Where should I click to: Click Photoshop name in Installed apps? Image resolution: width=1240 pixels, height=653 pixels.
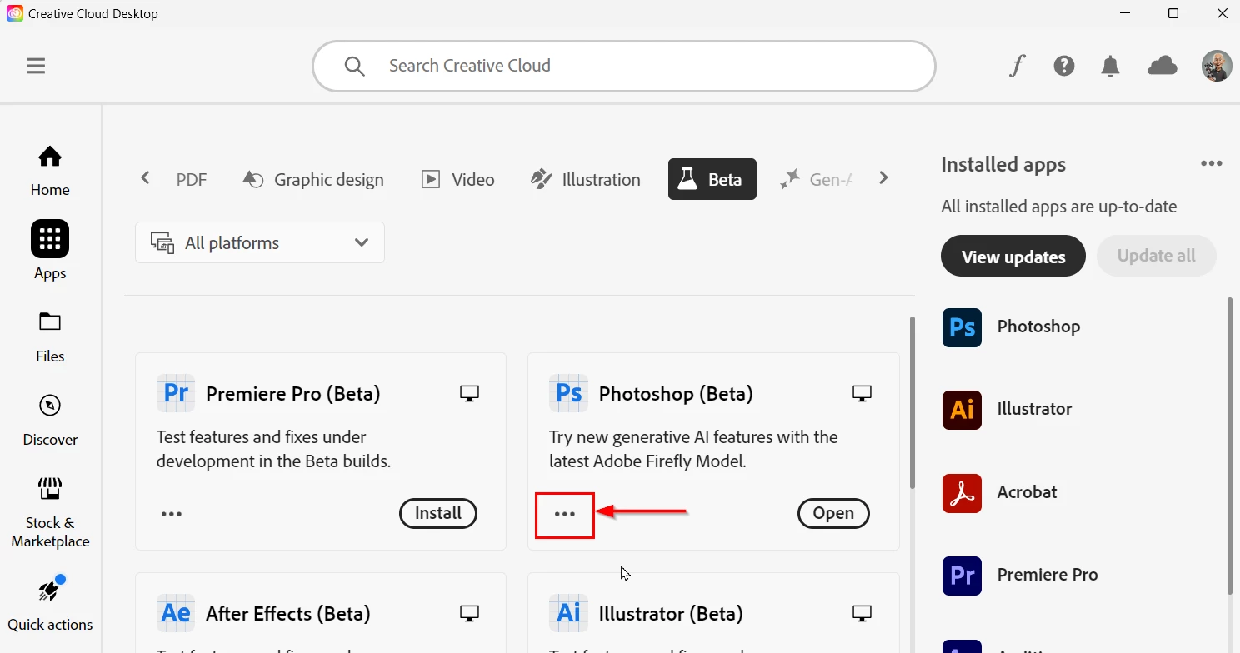pos(1038,326)
